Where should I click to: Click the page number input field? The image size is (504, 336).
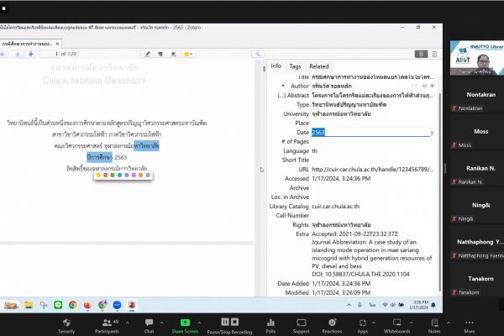[x=50, y=54]
